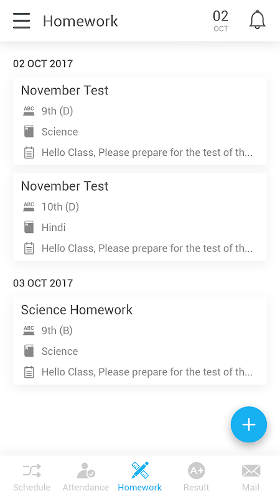Screen dimensions: 280x497
Task: Open the 02 OCT date picker
Action: (221, 21)
